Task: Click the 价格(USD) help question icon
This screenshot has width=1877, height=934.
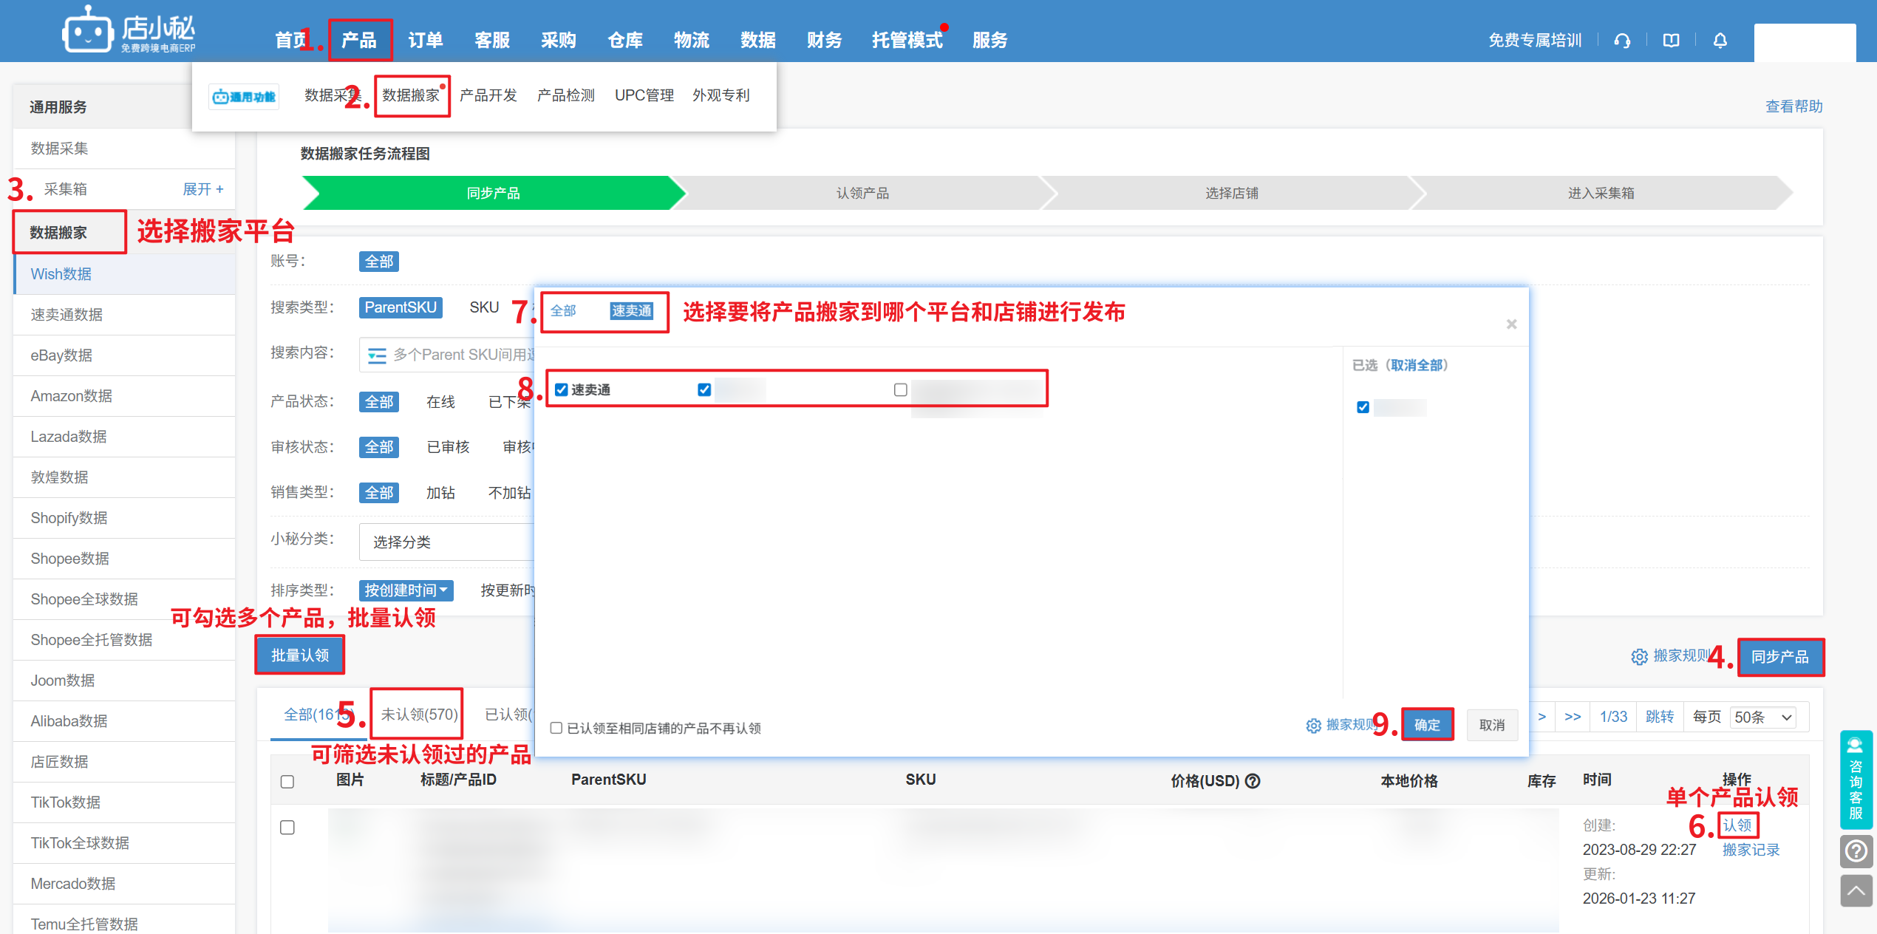Action: 1253,781
